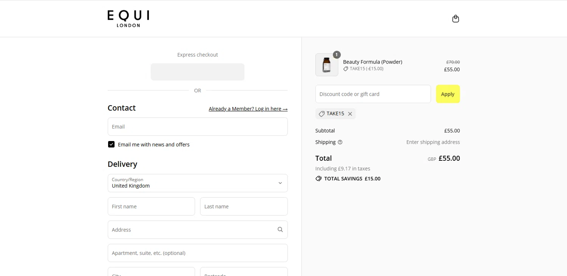Screen dimensions: 567x276
Task: Remove the TAKE15 discount code
Action: click(350, 114)
